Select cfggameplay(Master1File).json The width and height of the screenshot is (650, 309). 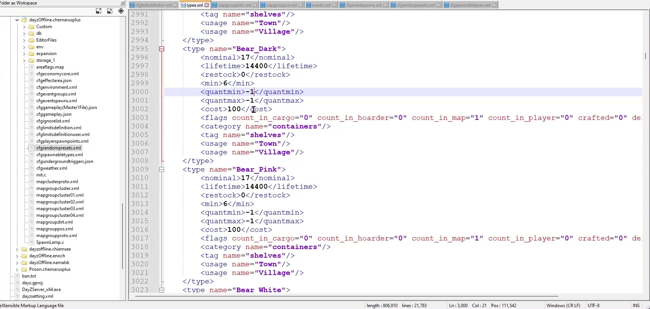67,107
